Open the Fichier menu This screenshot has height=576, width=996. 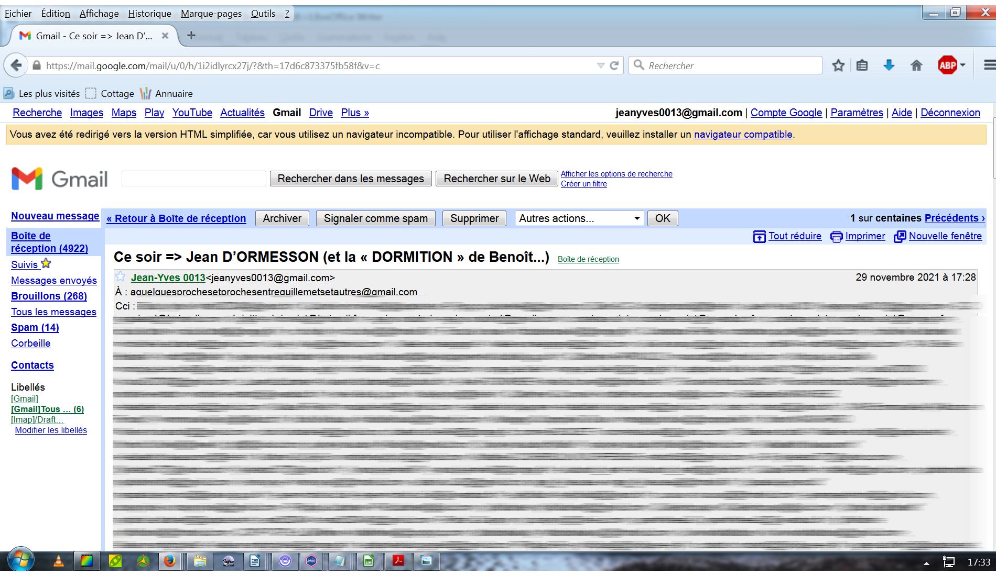tap(18, 14)
